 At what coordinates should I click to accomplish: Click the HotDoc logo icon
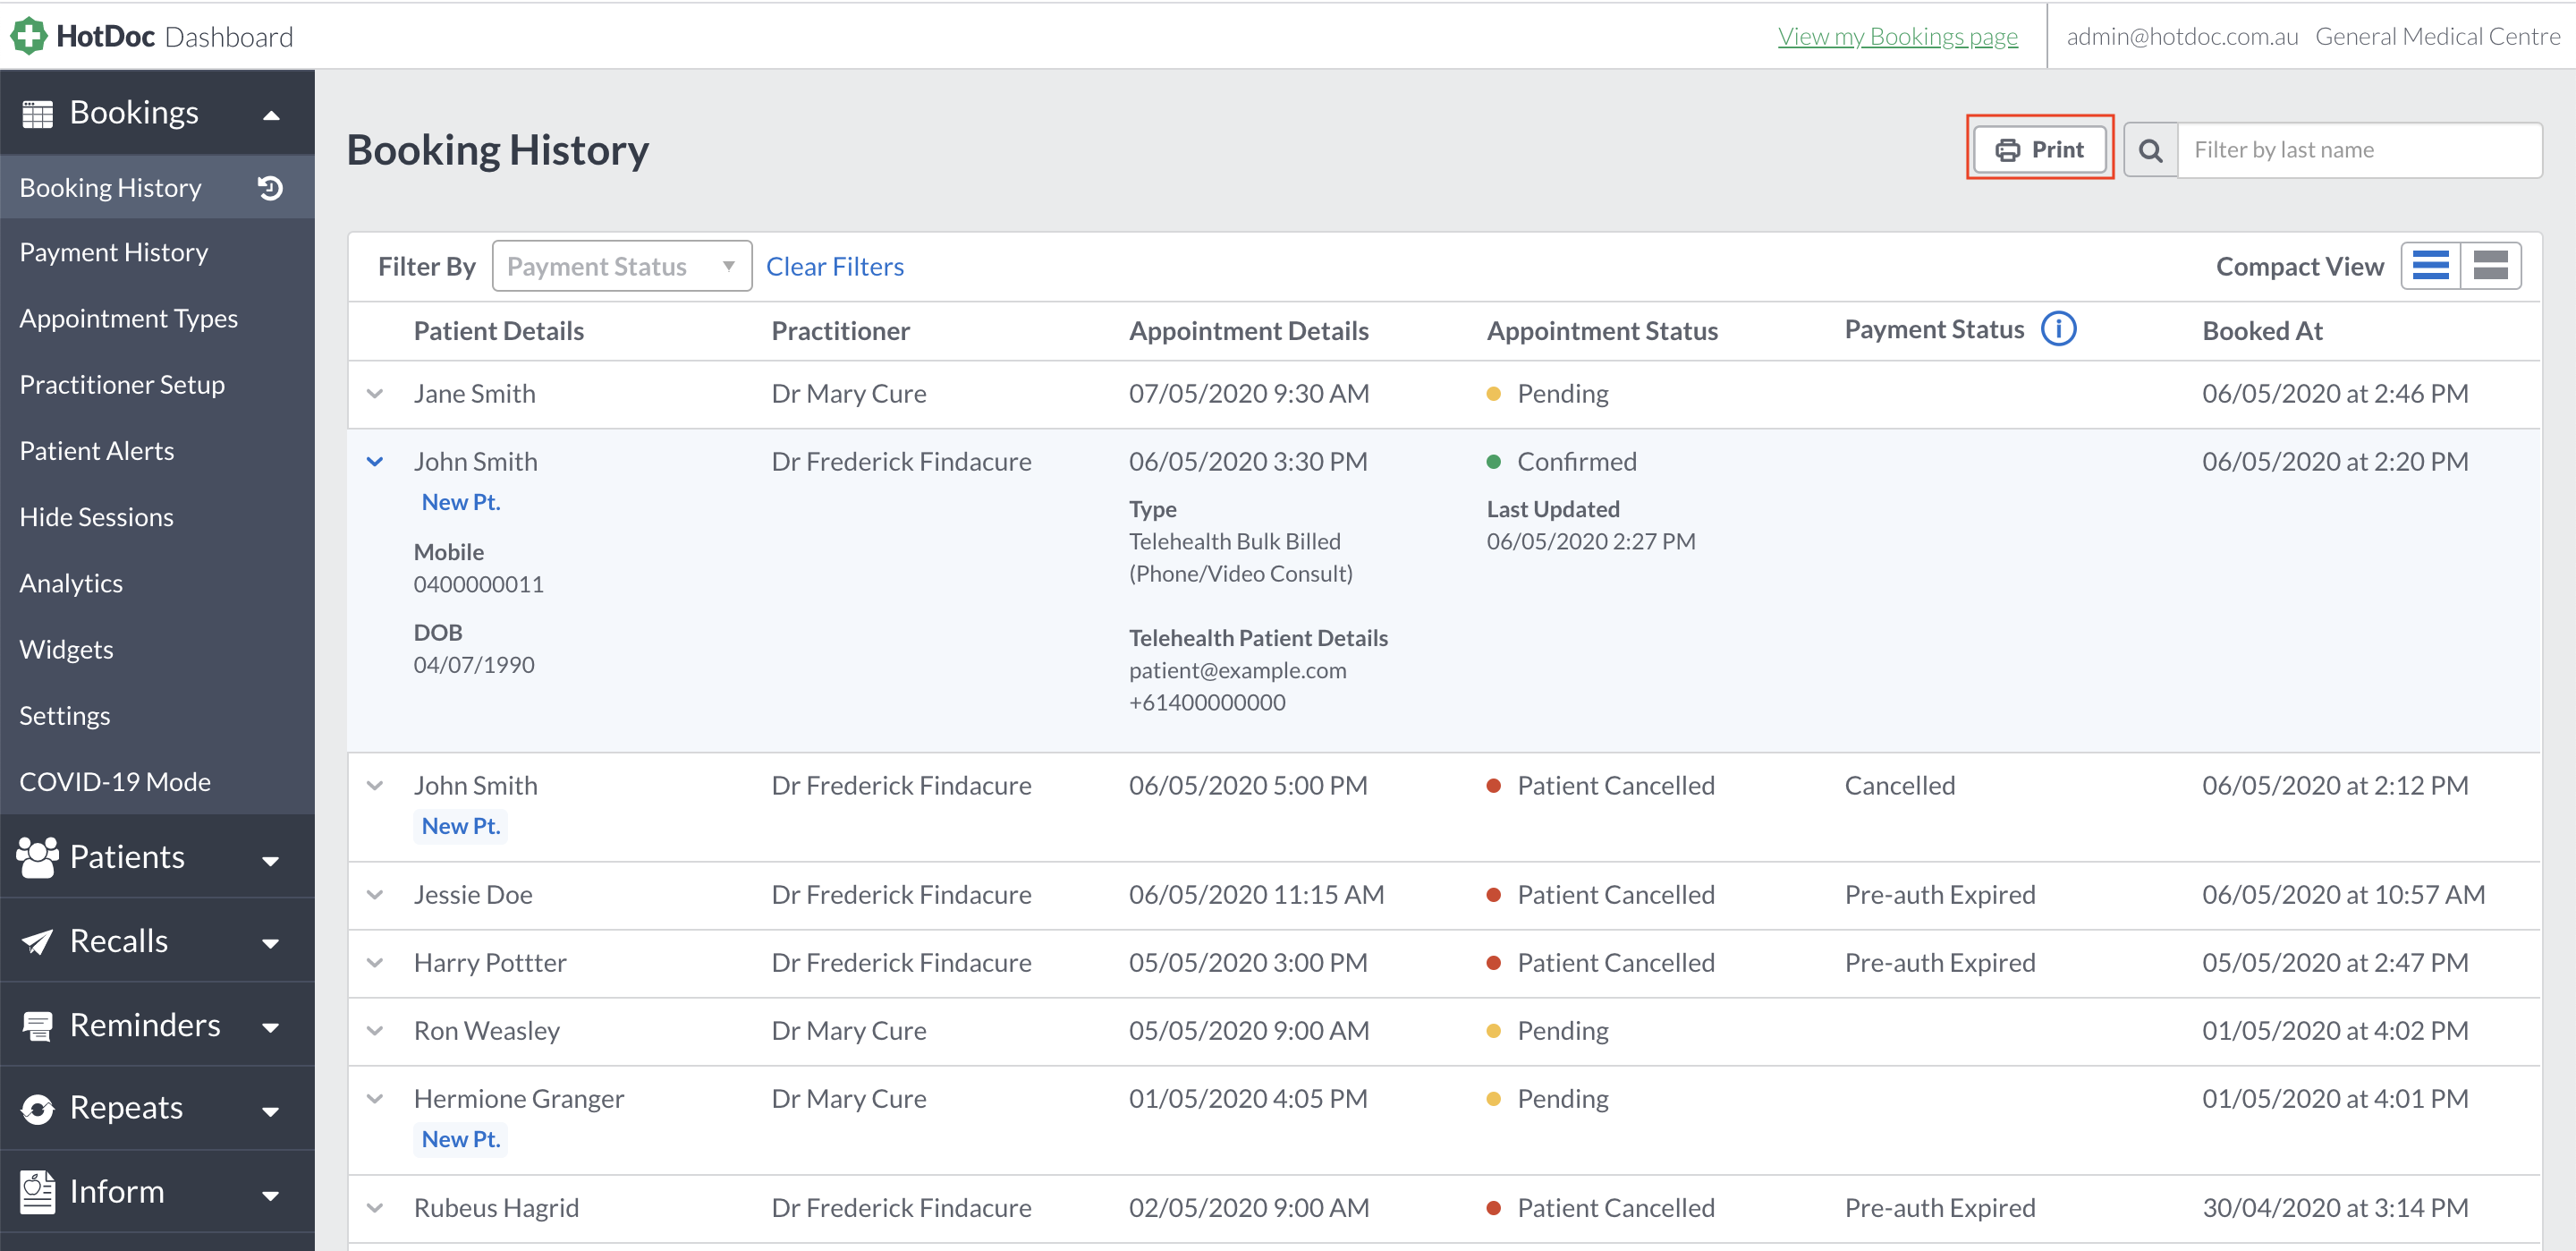click(27, 35)
